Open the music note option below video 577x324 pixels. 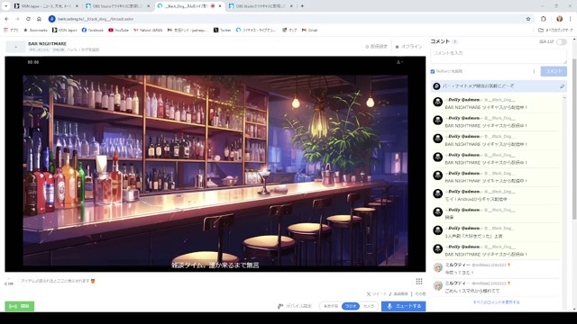click(398, 294)
